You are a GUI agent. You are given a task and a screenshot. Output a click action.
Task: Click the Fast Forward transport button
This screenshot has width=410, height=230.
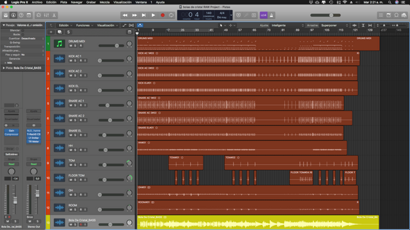[135, 15]
